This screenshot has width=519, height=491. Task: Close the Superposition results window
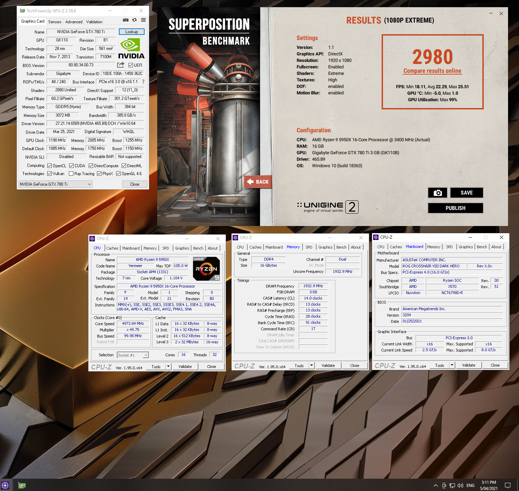pyautogui.click(x=501, y=14)
